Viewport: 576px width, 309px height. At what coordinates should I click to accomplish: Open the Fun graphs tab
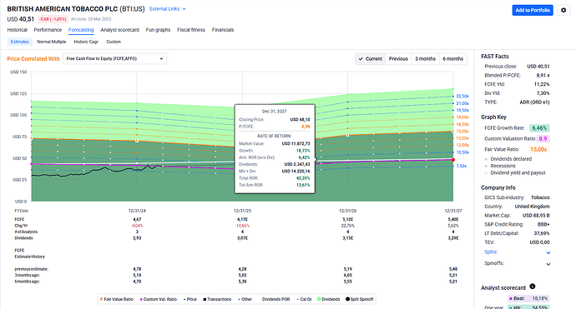(x=158, y=30)
